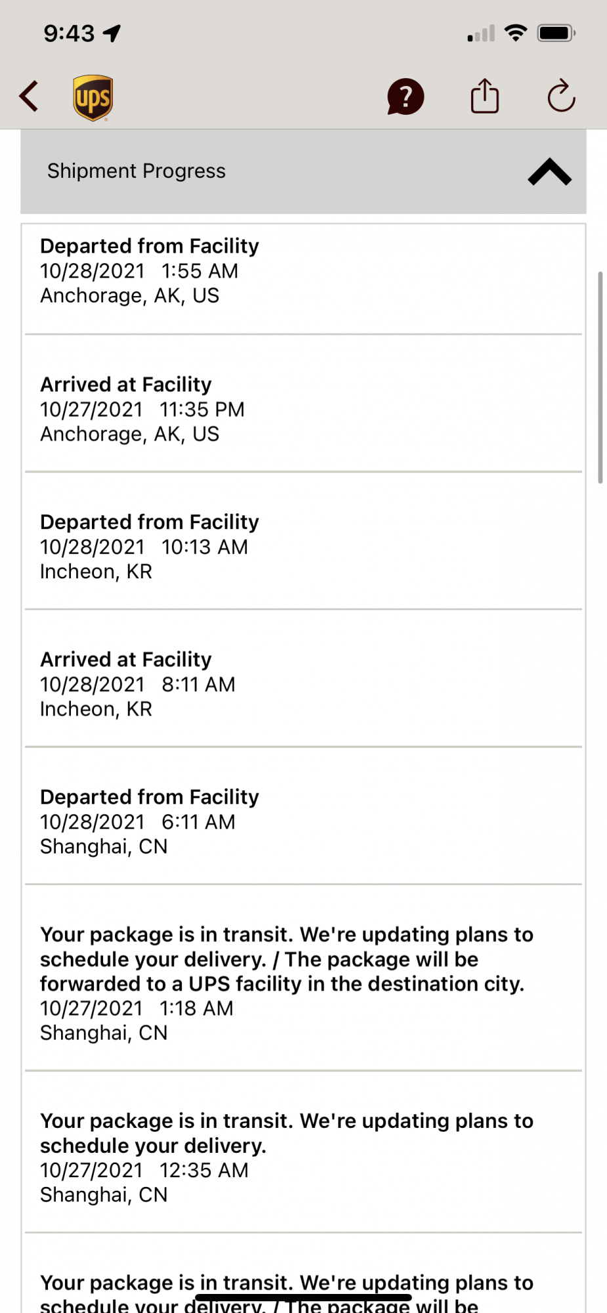Image resolution: width=607 pixels, height=1313 pixels.
Task: Select the 12:35 AM Shanghai transit update
Action: [x=303, y=1157]
